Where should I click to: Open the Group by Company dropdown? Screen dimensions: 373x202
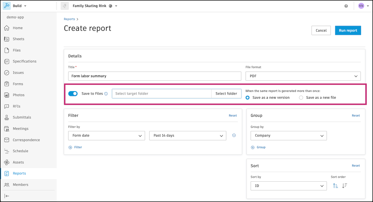point(288,136)
